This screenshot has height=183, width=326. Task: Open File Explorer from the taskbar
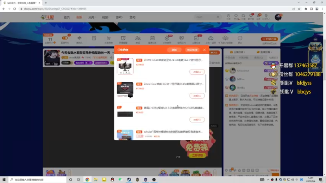(96, 179)
